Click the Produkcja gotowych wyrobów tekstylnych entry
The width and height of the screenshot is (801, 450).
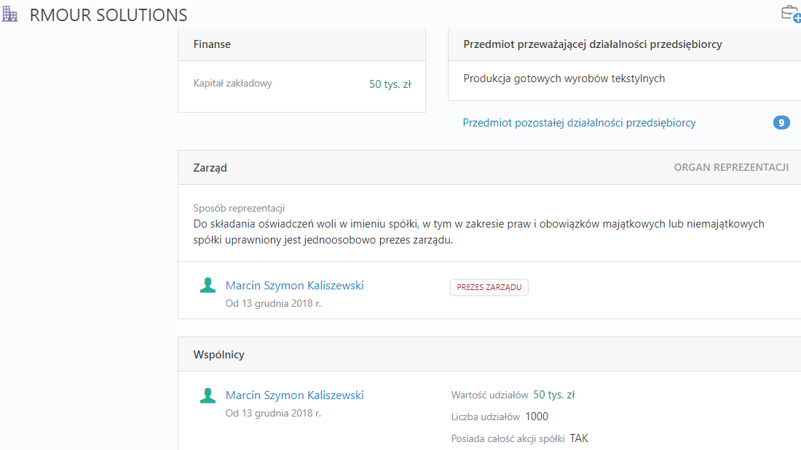(x=564, y=79)
